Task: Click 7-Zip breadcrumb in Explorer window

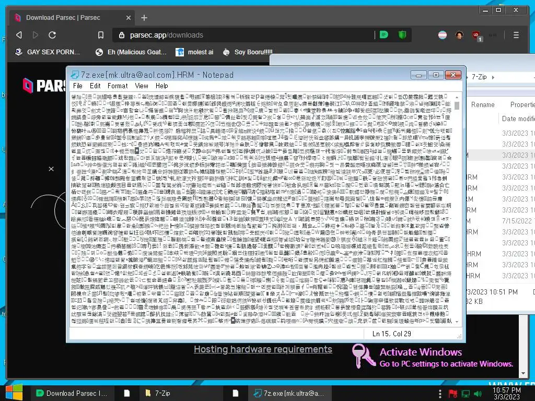Action: click(x=479, y=77)
